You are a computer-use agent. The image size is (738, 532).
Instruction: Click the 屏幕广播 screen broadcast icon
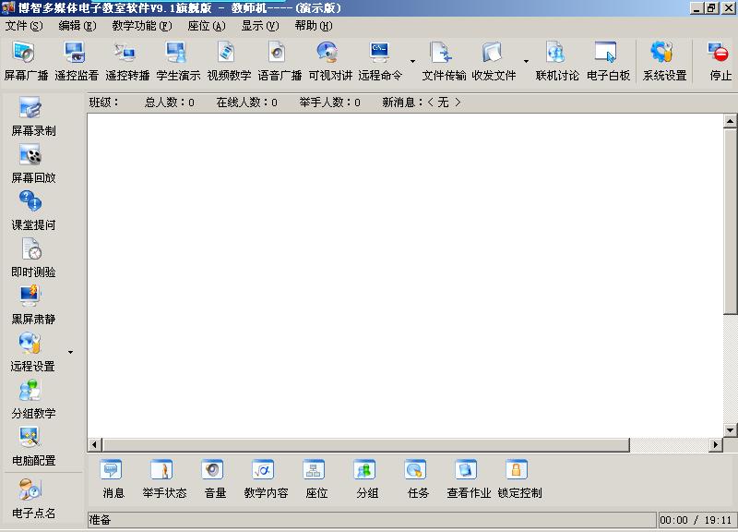pyautogui.click(x=26, y=61)
